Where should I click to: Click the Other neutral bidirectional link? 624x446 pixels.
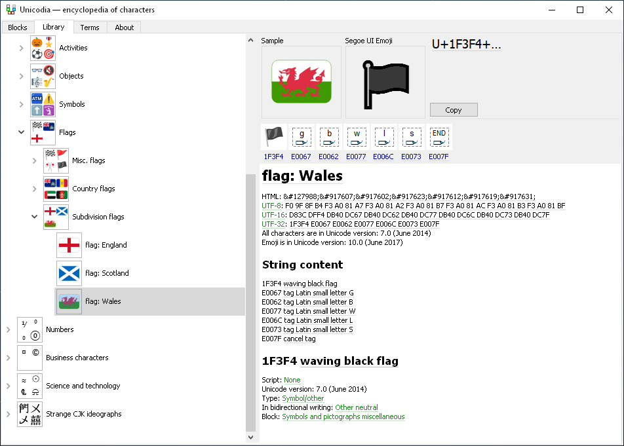click(x=357, y=407)
